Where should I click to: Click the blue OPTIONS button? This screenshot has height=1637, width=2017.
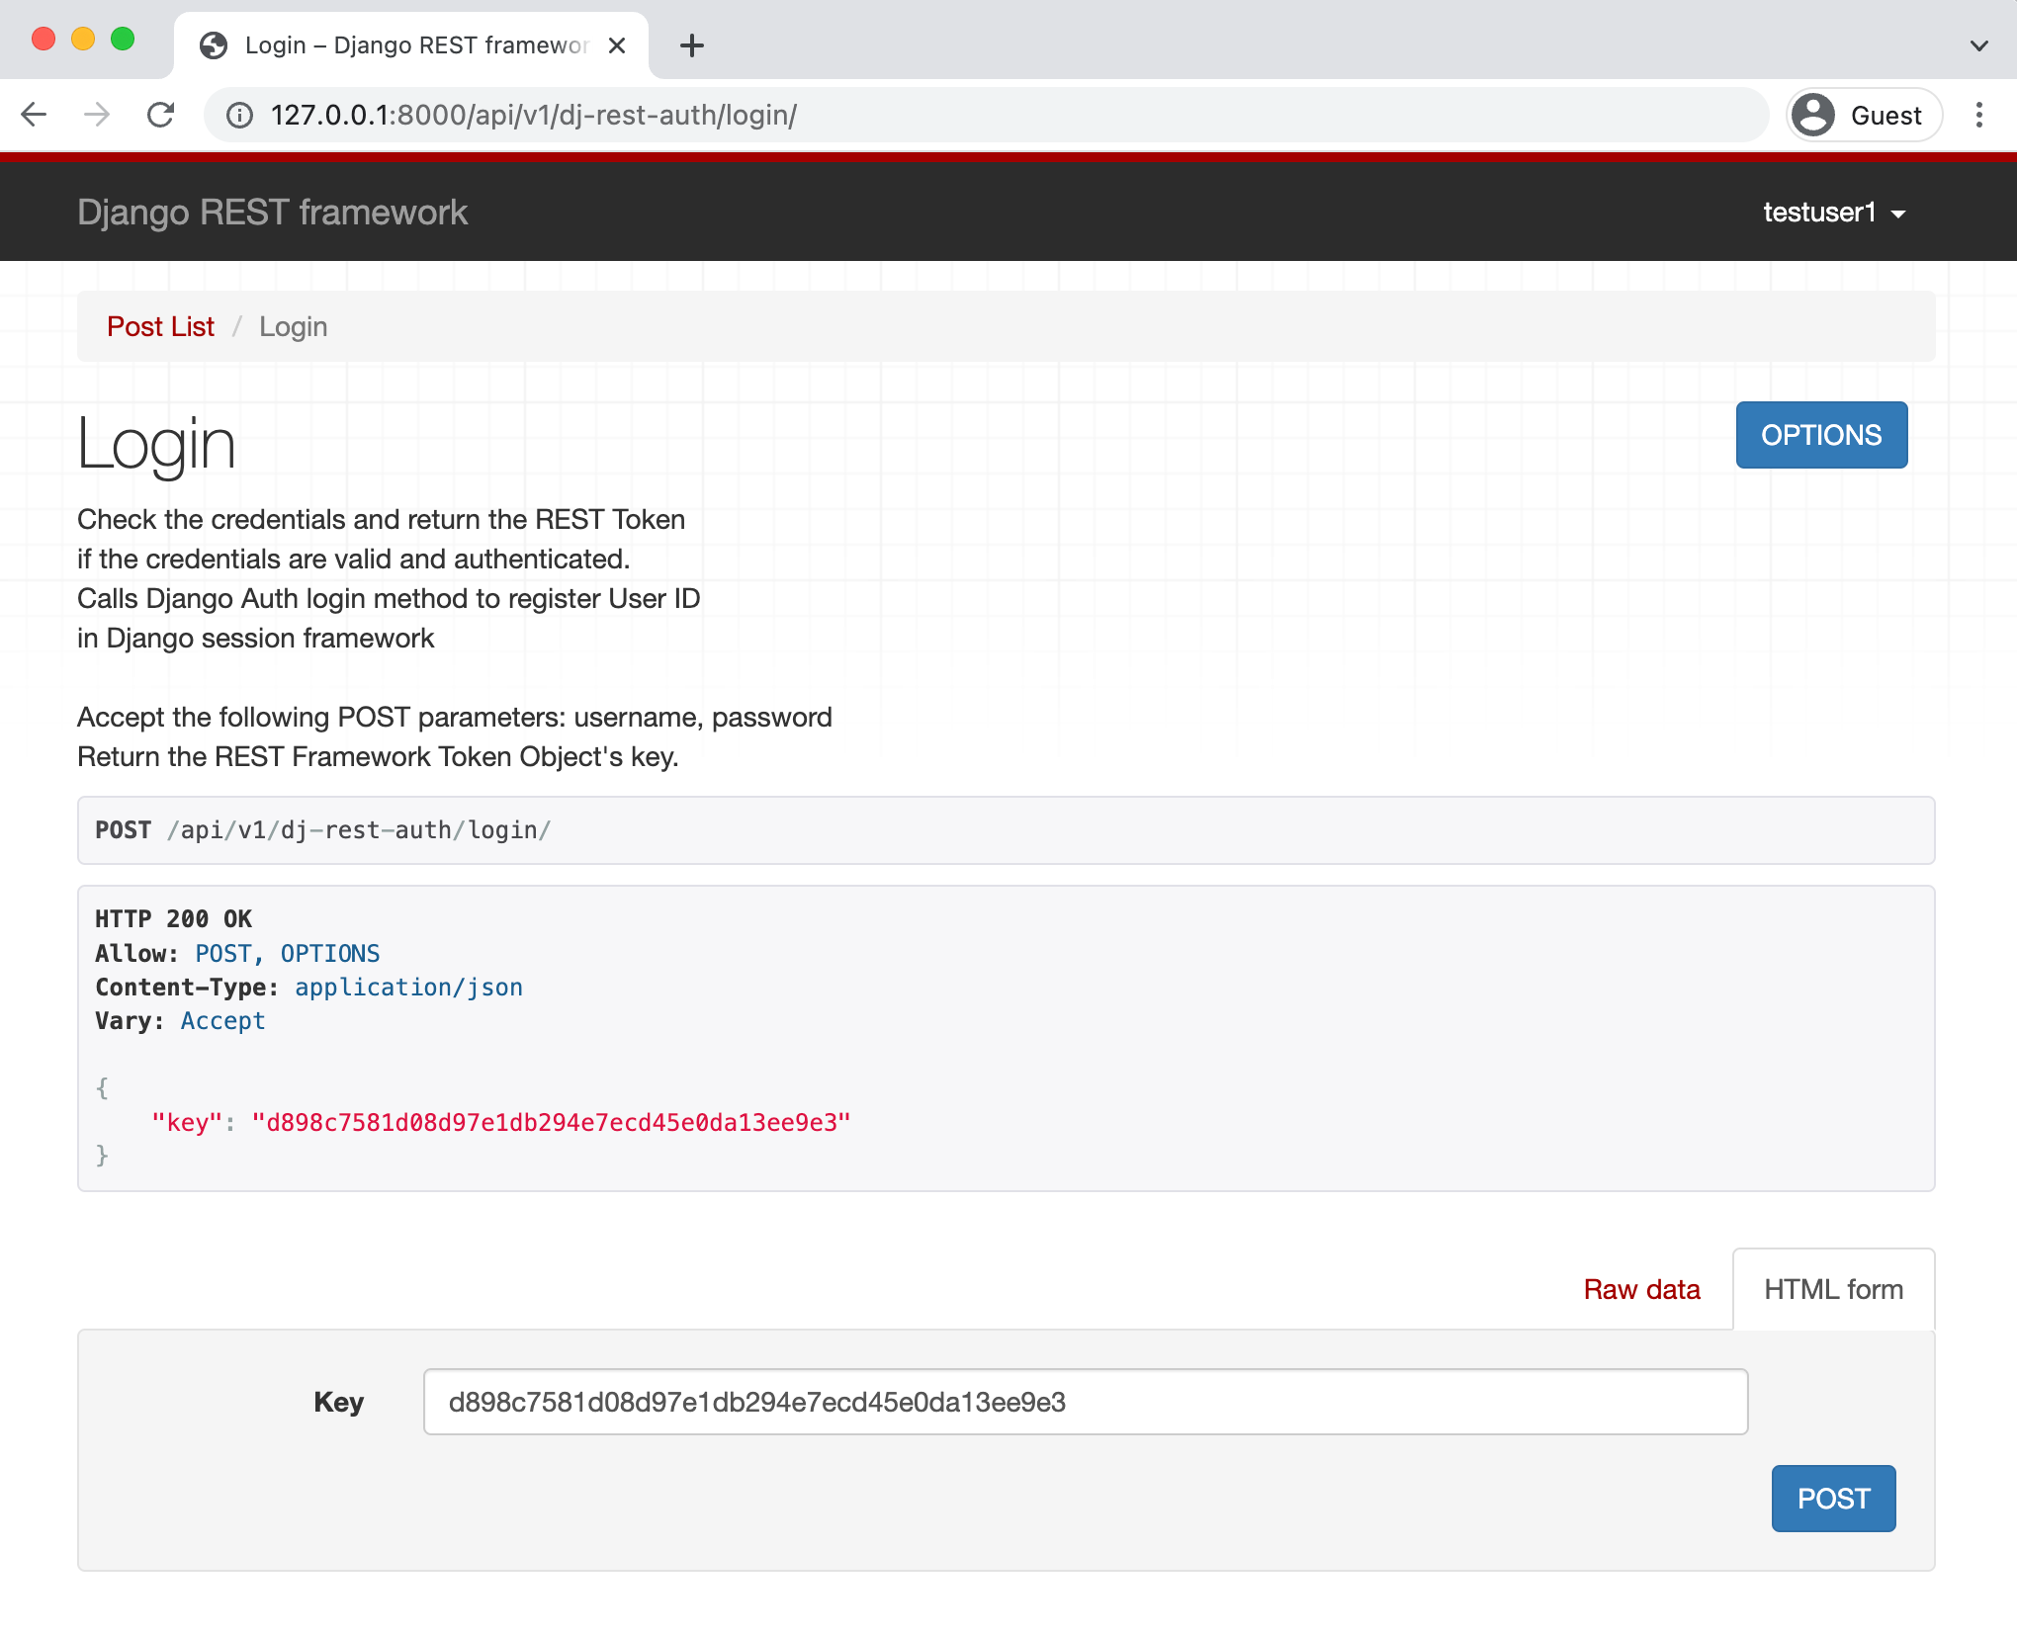1821,435
